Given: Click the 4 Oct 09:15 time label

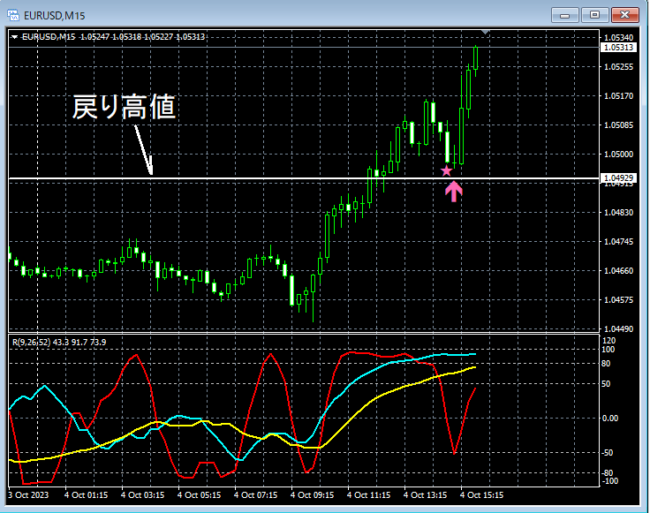Looking at the screenshot, I should tap(312, 494).
